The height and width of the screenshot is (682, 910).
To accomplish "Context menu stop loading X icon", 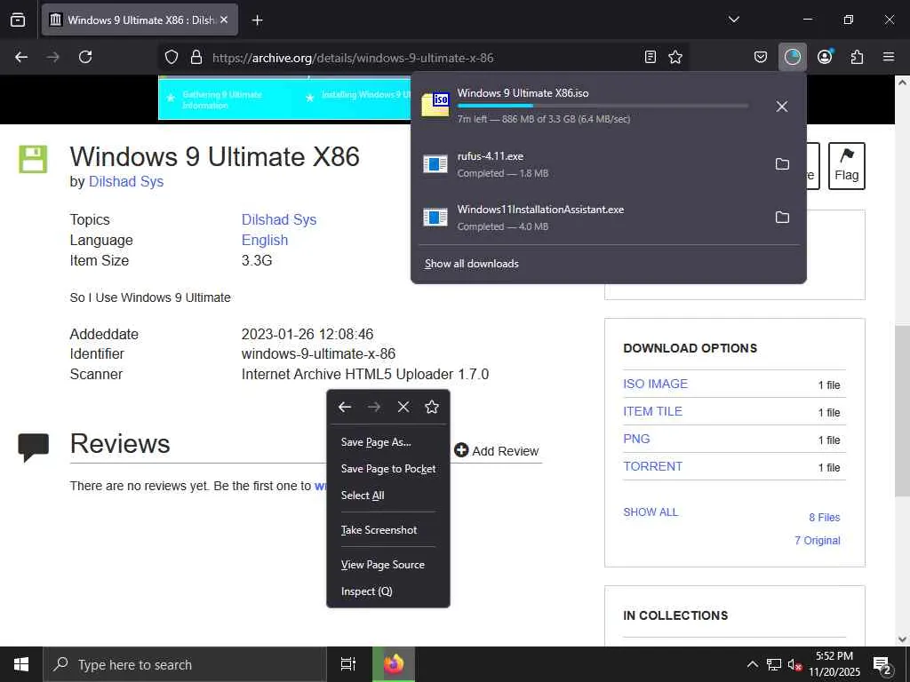I will [403, 407].
